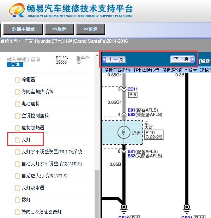
Task: Click document icon beside 转向灯&危险警告灯
Action: coord(18,212)
